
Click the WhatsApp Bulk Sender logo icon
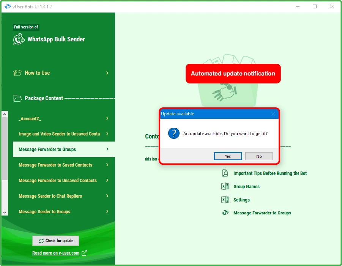click(19, 39)
